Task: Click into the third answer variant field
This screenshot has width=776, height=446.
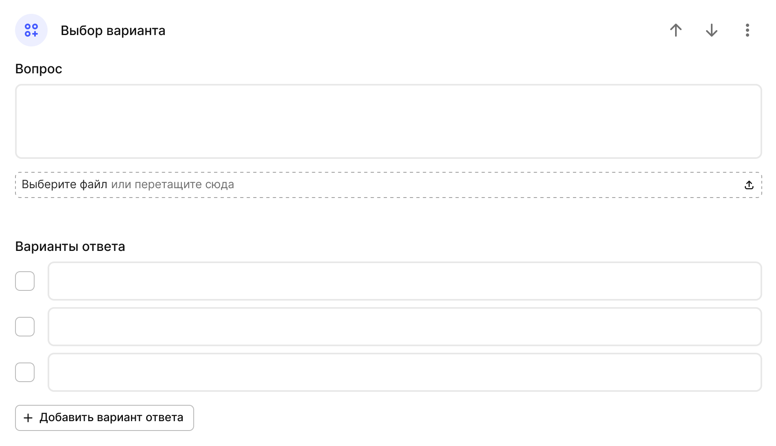Action: pyautogui.click(x=404, y=372)
